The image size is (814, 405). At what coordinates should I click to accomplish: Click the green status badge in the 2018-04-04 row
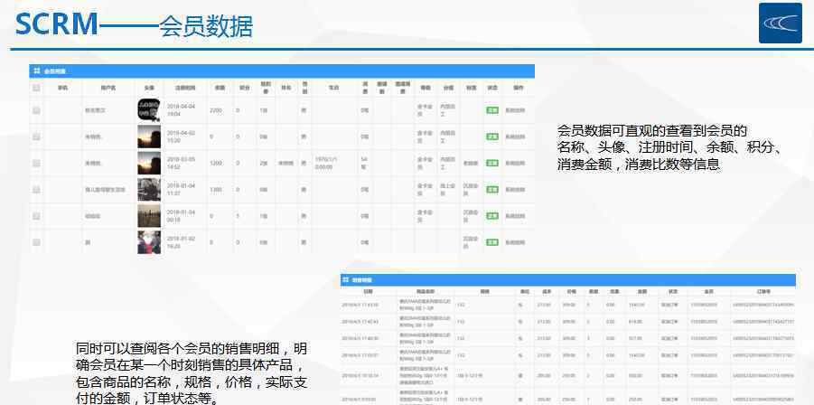(x=492, y=110)
